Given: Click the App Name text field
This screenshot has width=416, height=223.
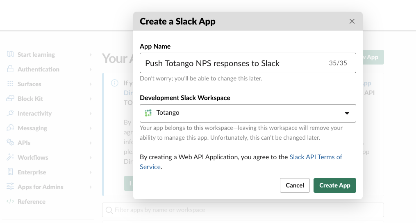Looking at the screenshot, I should click(x=248, y=63).
